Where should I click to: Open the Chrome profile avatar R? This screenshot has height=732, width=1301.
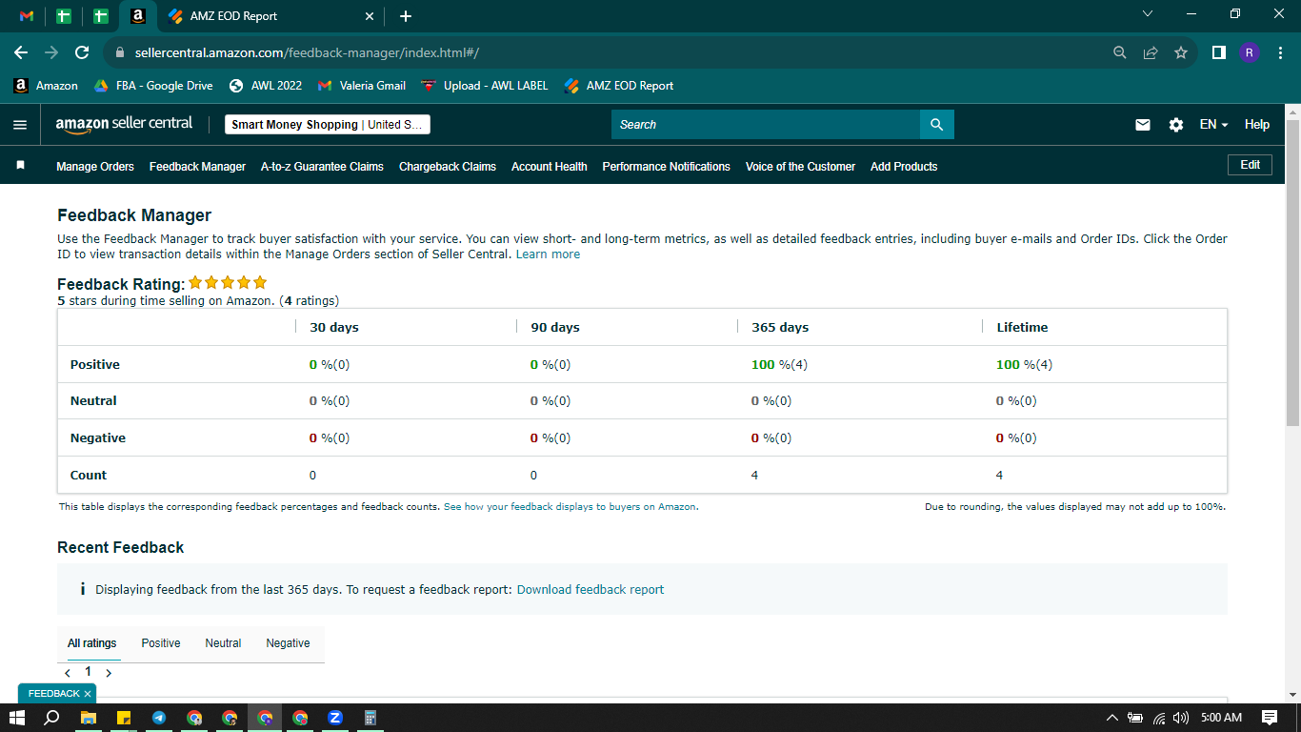coord(1250,52)
